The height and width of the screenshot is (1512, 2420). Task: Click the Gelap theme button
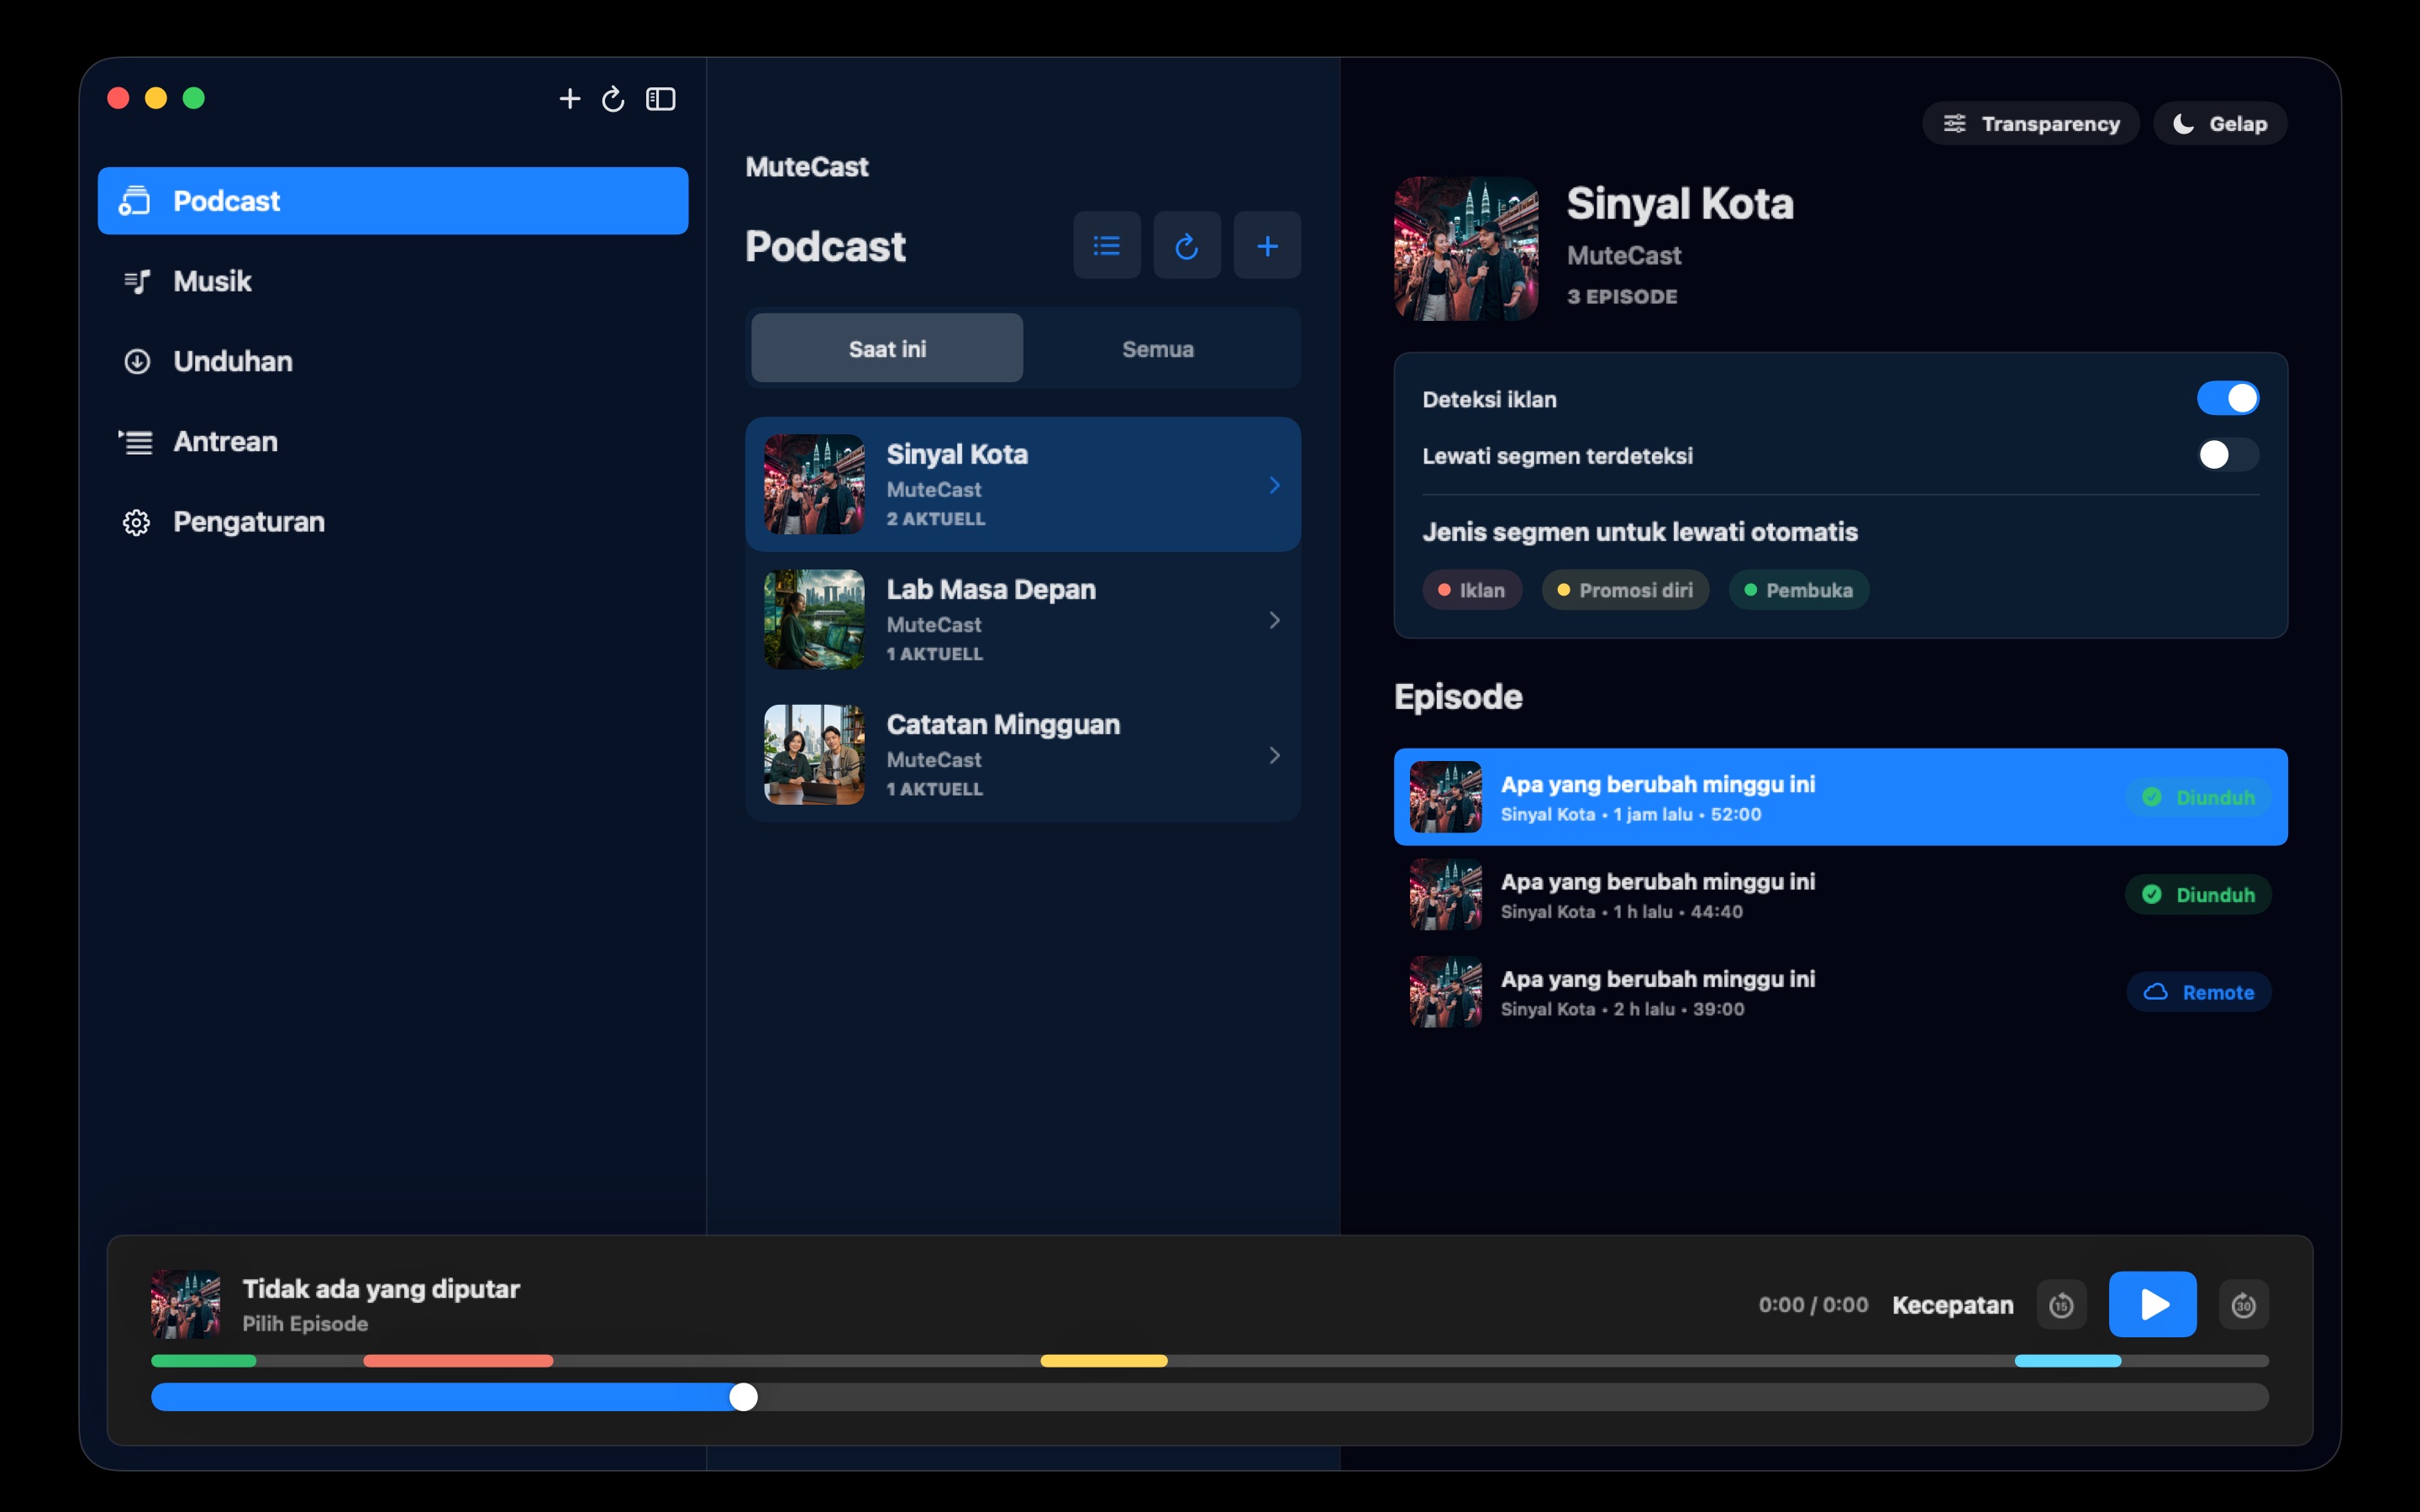[x=2220, y=123]
